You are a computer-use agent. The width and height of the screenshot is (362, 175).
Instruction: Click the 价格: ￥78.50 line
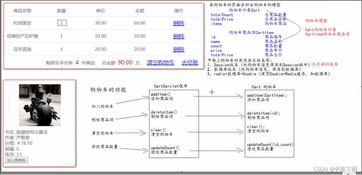(x=19, y=143)
